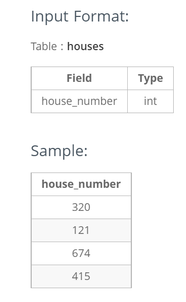Image resolution: width=186 pixels, height=302 pixels.
Task: Click the number 674 text
Action: (81, 253)
